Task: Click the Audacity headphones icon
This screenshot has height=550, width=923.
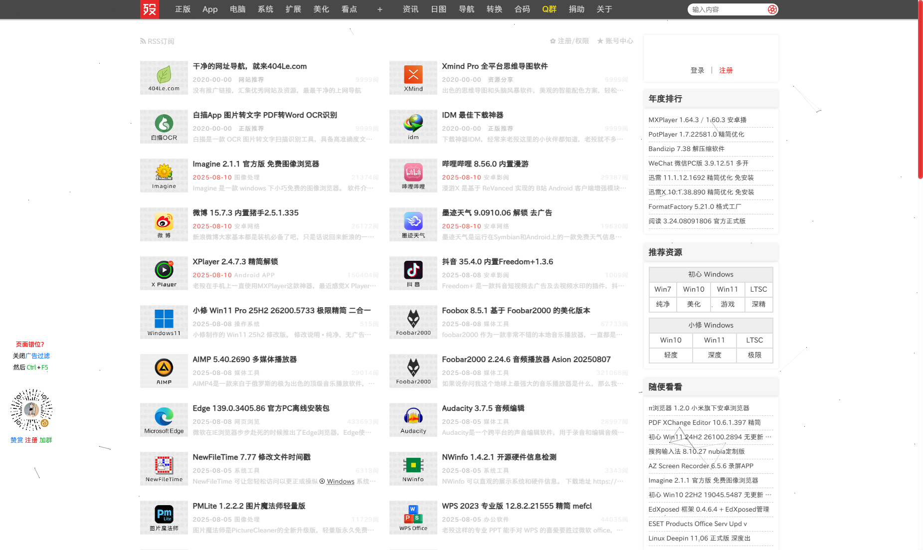Action: 413,420
